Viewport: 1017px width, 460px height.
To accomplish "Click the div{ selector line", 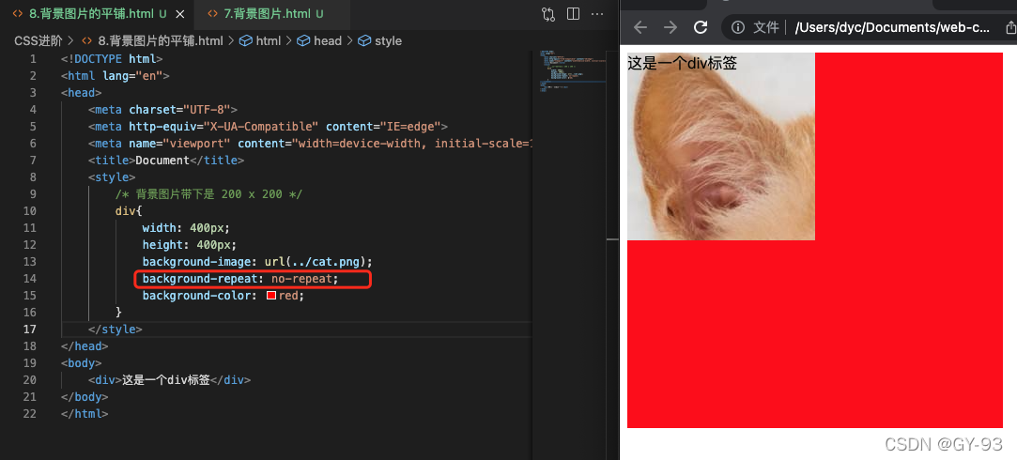I will 129,211.
